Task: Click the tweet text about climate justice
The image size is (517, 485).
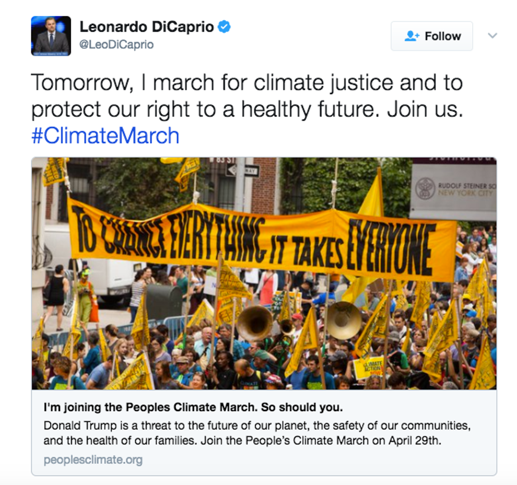Action: coord(247,95)
